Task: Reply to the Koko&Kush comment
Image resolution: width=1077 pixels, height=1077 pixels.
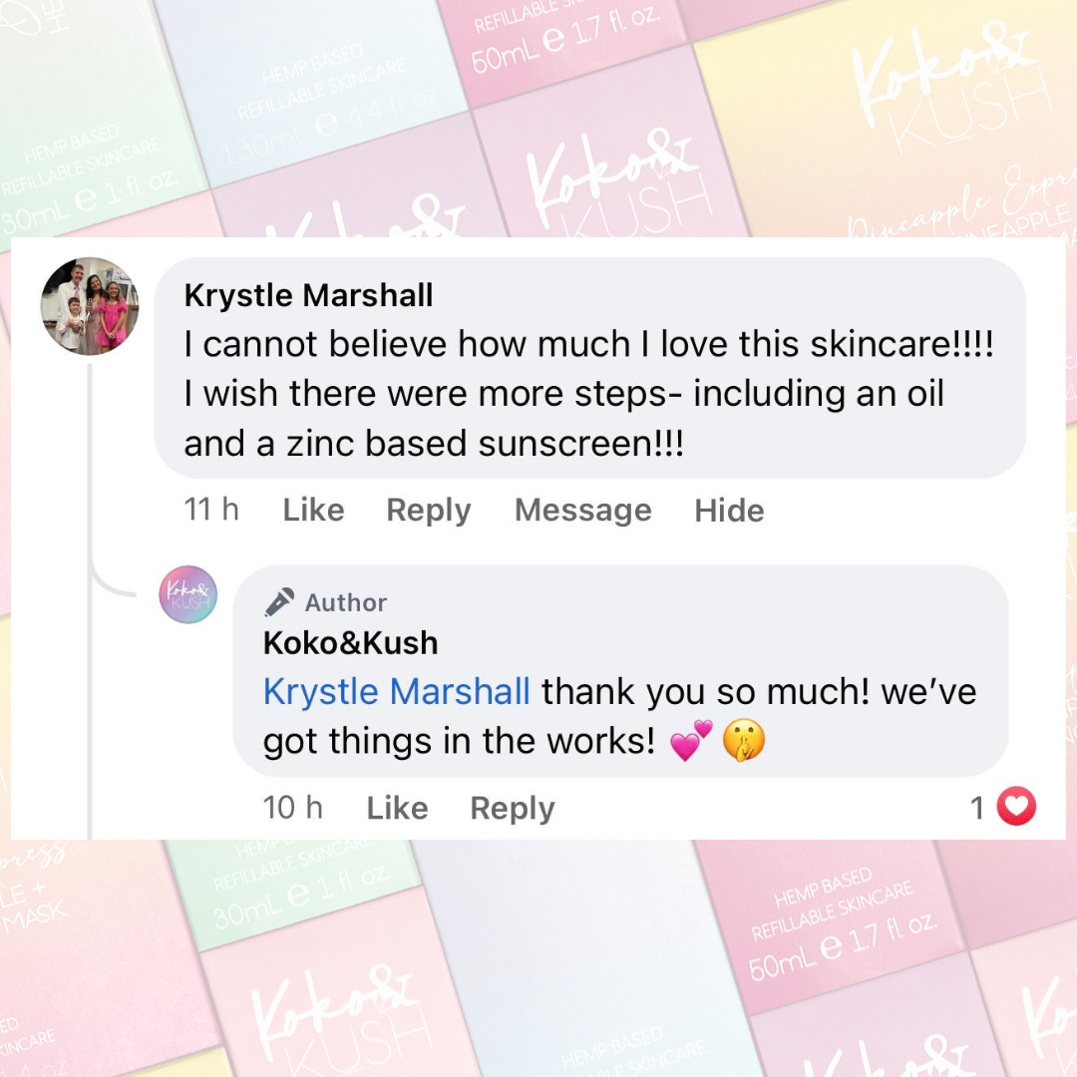Action: [513, 809]
